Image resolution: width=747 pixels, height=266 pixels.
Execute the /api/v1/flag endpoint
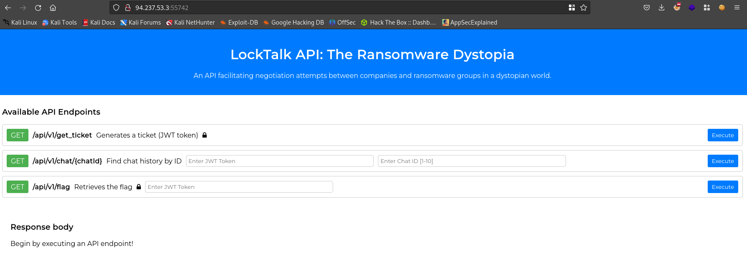point(723,187)
